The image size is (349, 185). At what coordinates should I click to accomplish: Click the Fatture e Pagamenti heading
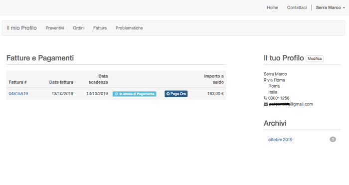40,58
